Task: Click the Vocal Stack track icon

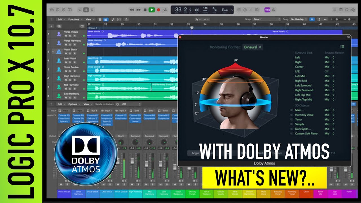Action: click(59, 52)
